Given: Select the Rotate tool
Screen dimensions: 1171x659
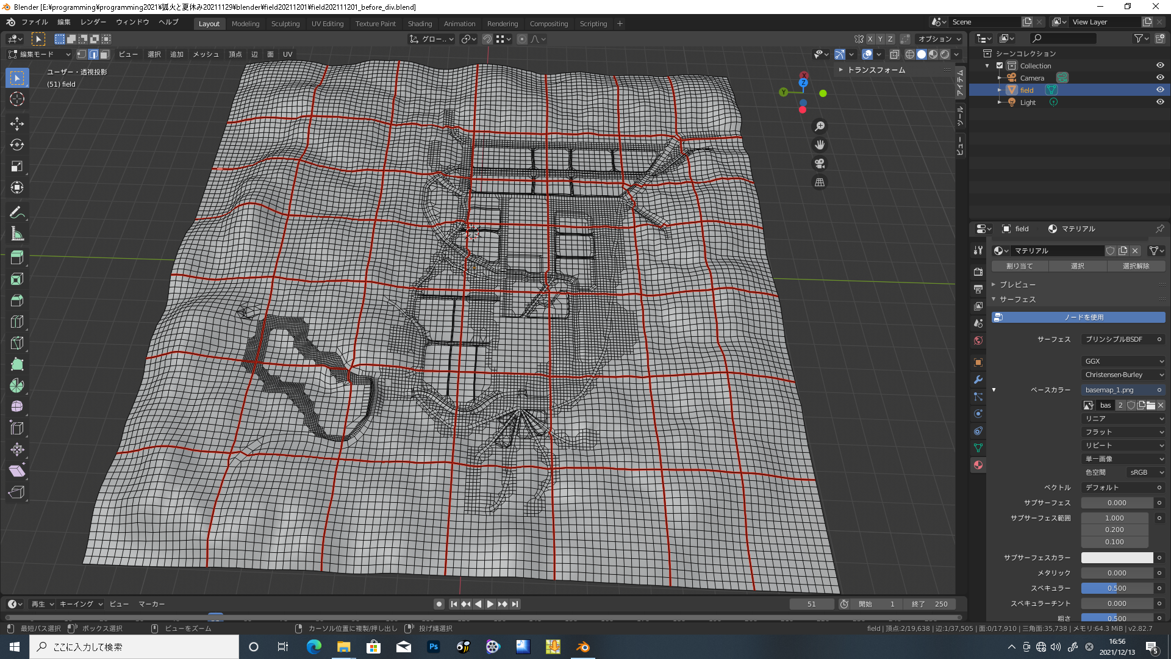Looking at the screenshot, I should 17,145.
